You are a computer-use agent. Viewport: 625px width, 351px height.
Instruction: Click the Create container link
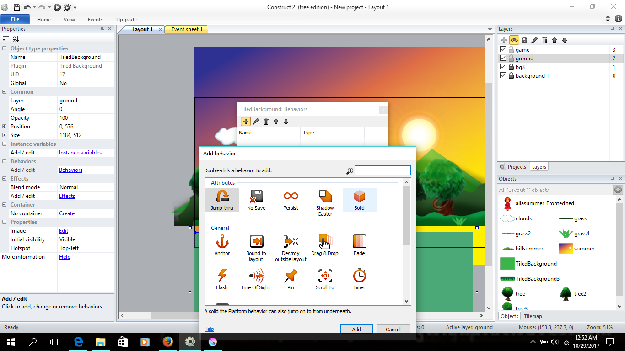pos(67,213)
